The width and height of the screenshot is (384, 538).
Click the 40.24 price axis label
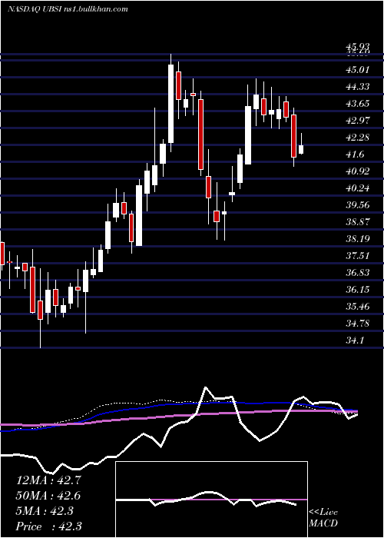click(357, 188)
